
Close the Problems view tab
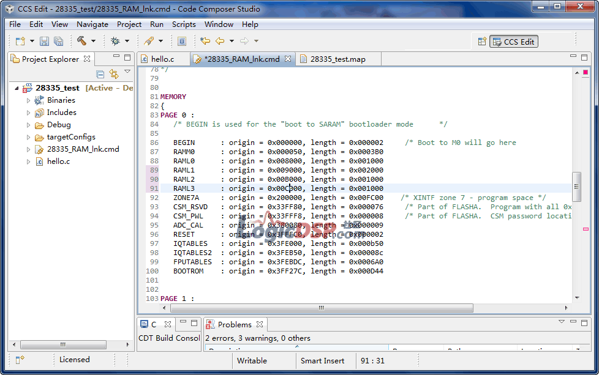(x=260, y=324)
